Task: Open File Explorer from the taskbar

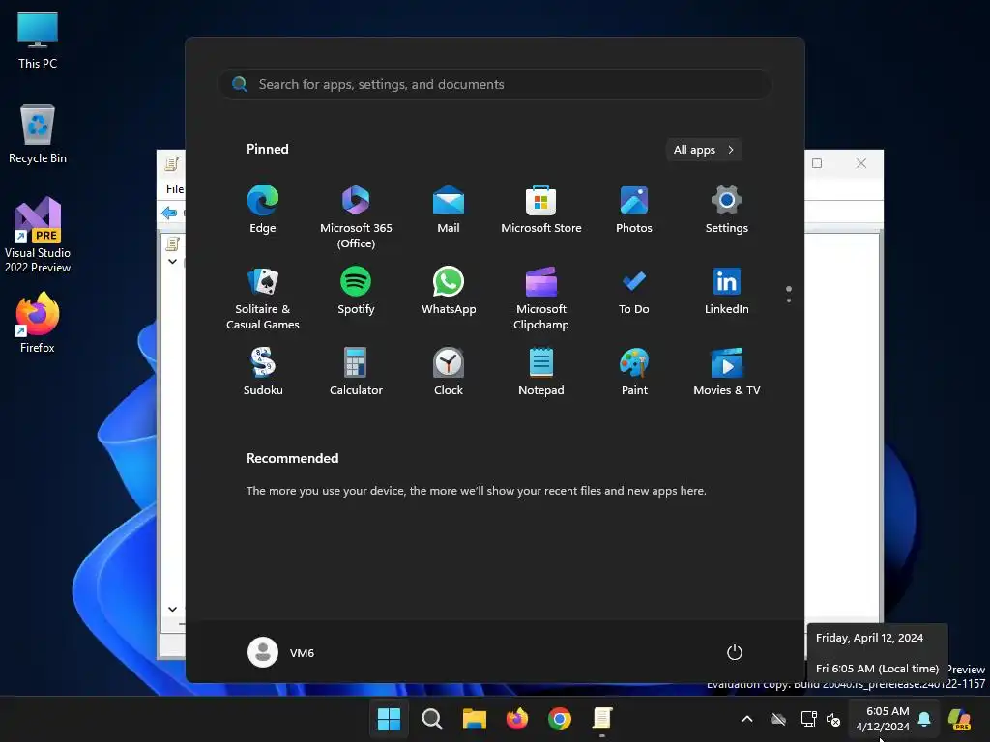Action: (474, 719)
